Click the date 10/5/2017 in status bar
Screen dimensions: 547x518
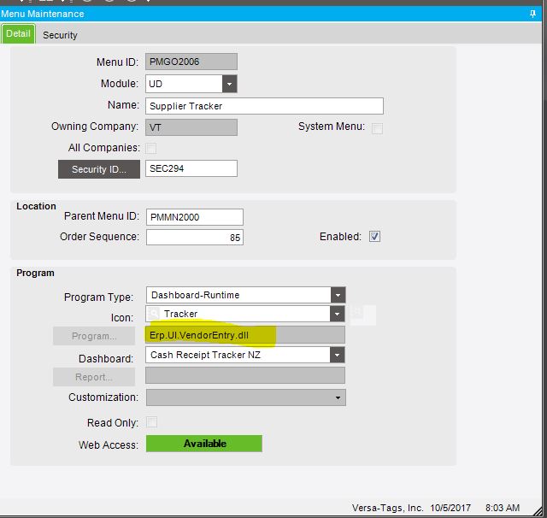[450, 508]
